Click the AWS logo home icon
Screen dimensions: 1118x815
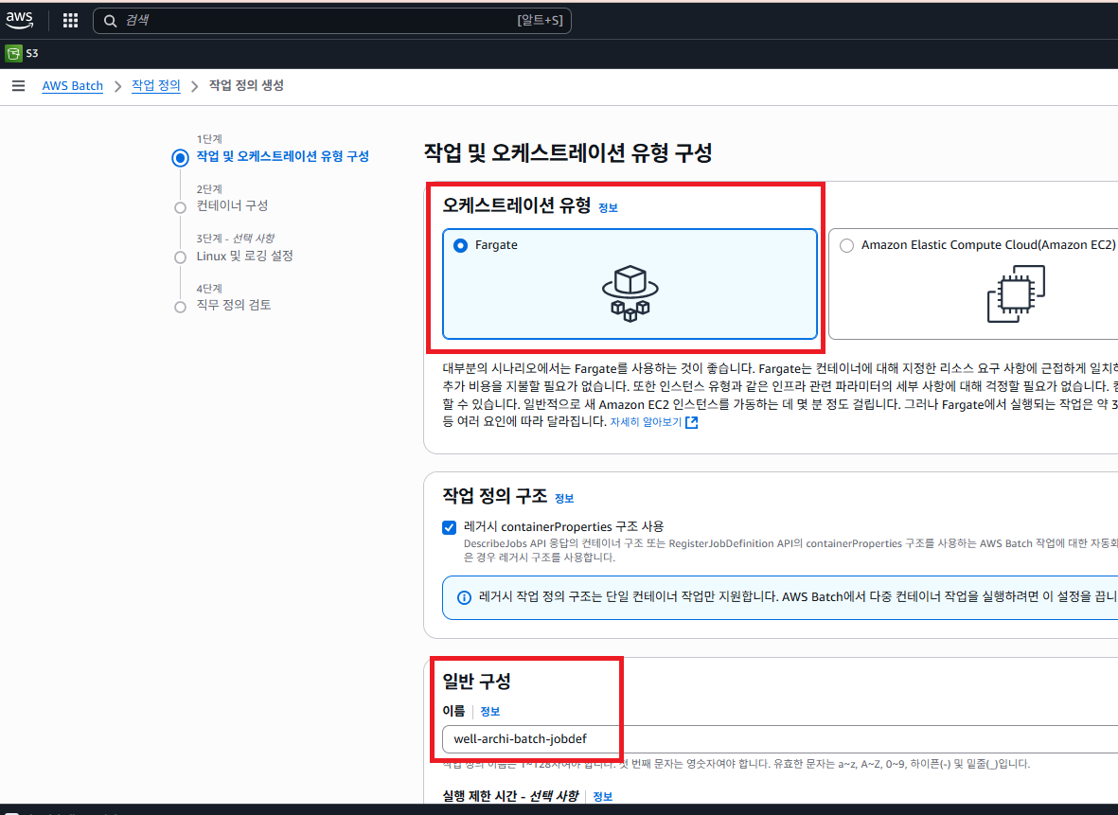click(x=20, y=20)
